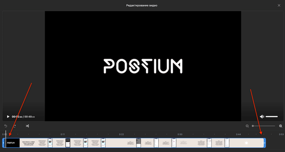Select the POSTIUM logo frame in the timeline
285x152 pixels.
pos(12,143)
